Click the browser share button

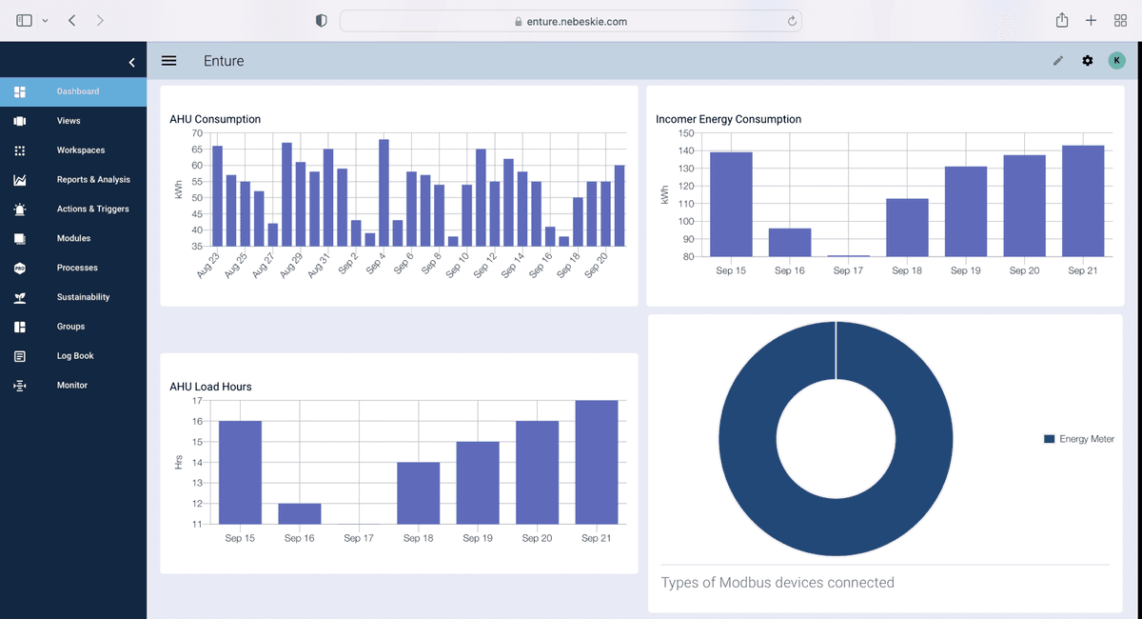[x=1061, y=20]
